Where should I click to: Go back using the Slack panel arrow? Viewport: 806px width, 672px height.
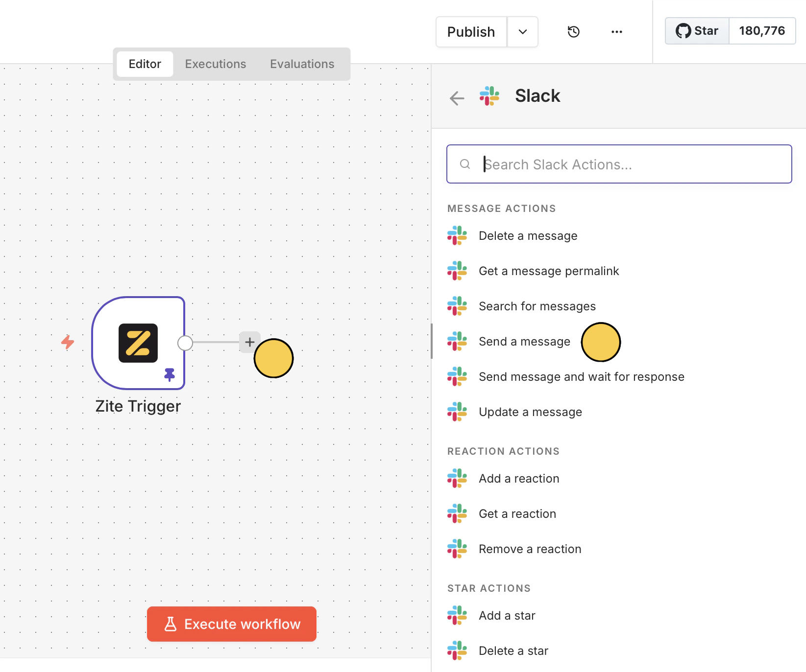(457, 98)
